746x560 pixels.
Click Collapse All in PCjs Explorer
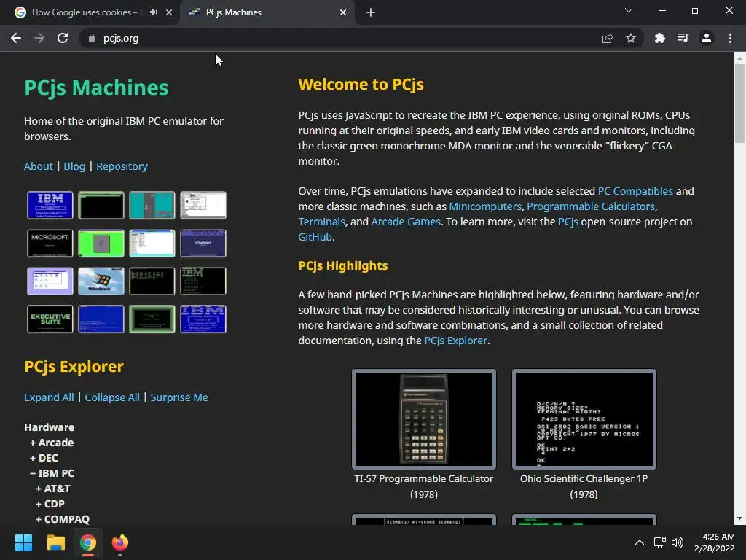[x=111, y=397]
